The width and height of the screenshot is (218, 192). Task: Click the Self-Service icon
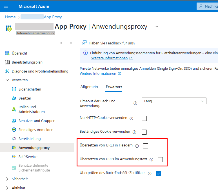[14, 157]
